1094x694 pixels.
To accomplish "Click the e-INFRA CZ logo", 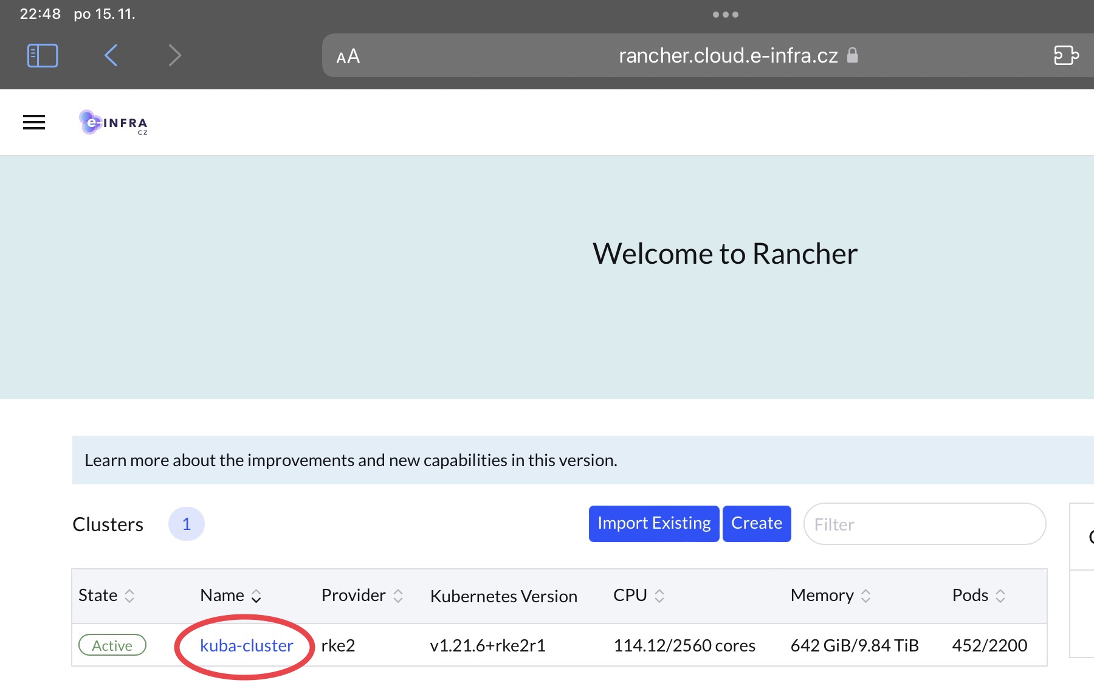I will point(114,122).
